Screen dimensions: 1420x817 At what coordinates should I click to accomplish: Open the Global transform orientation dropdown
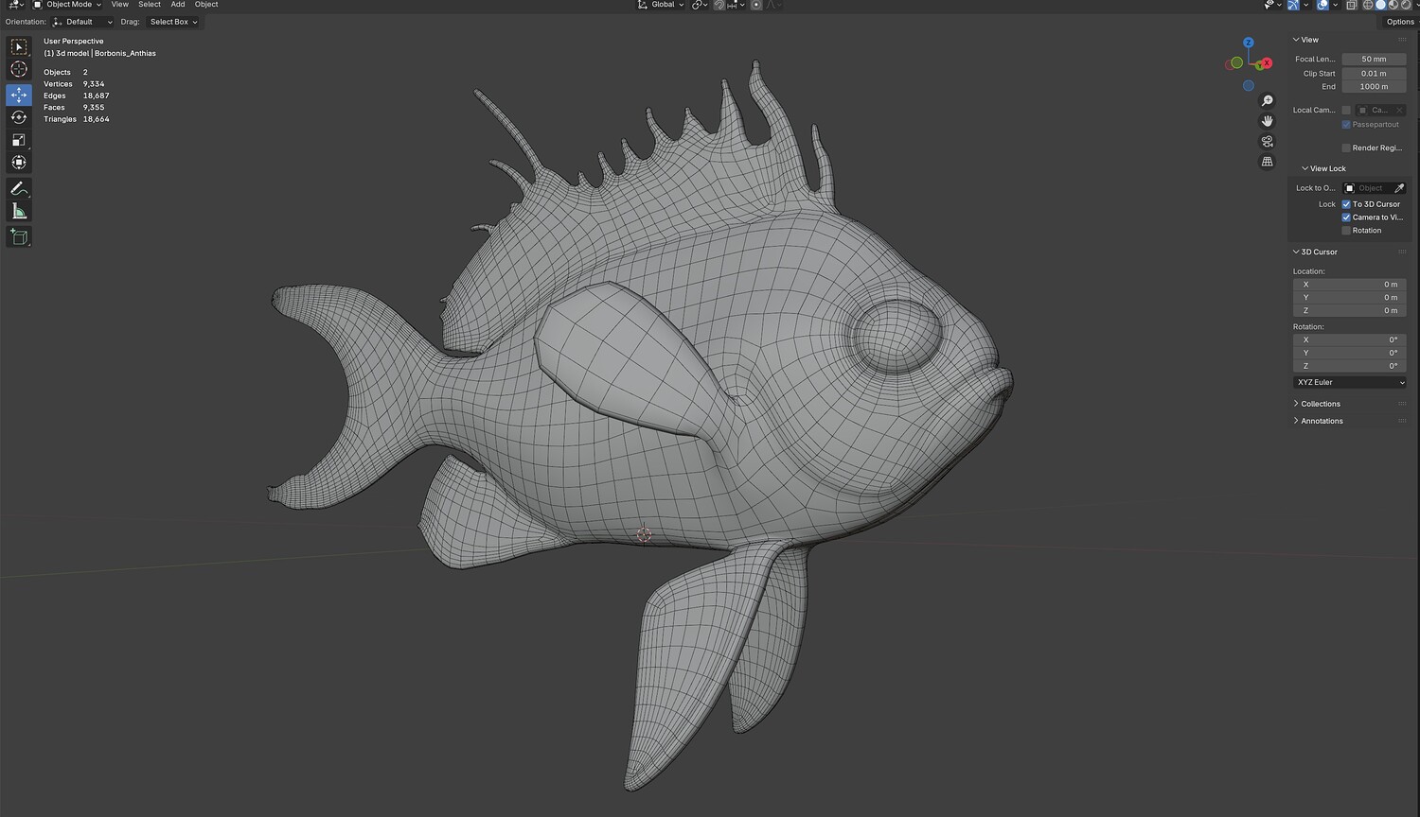tap(659, 5)
